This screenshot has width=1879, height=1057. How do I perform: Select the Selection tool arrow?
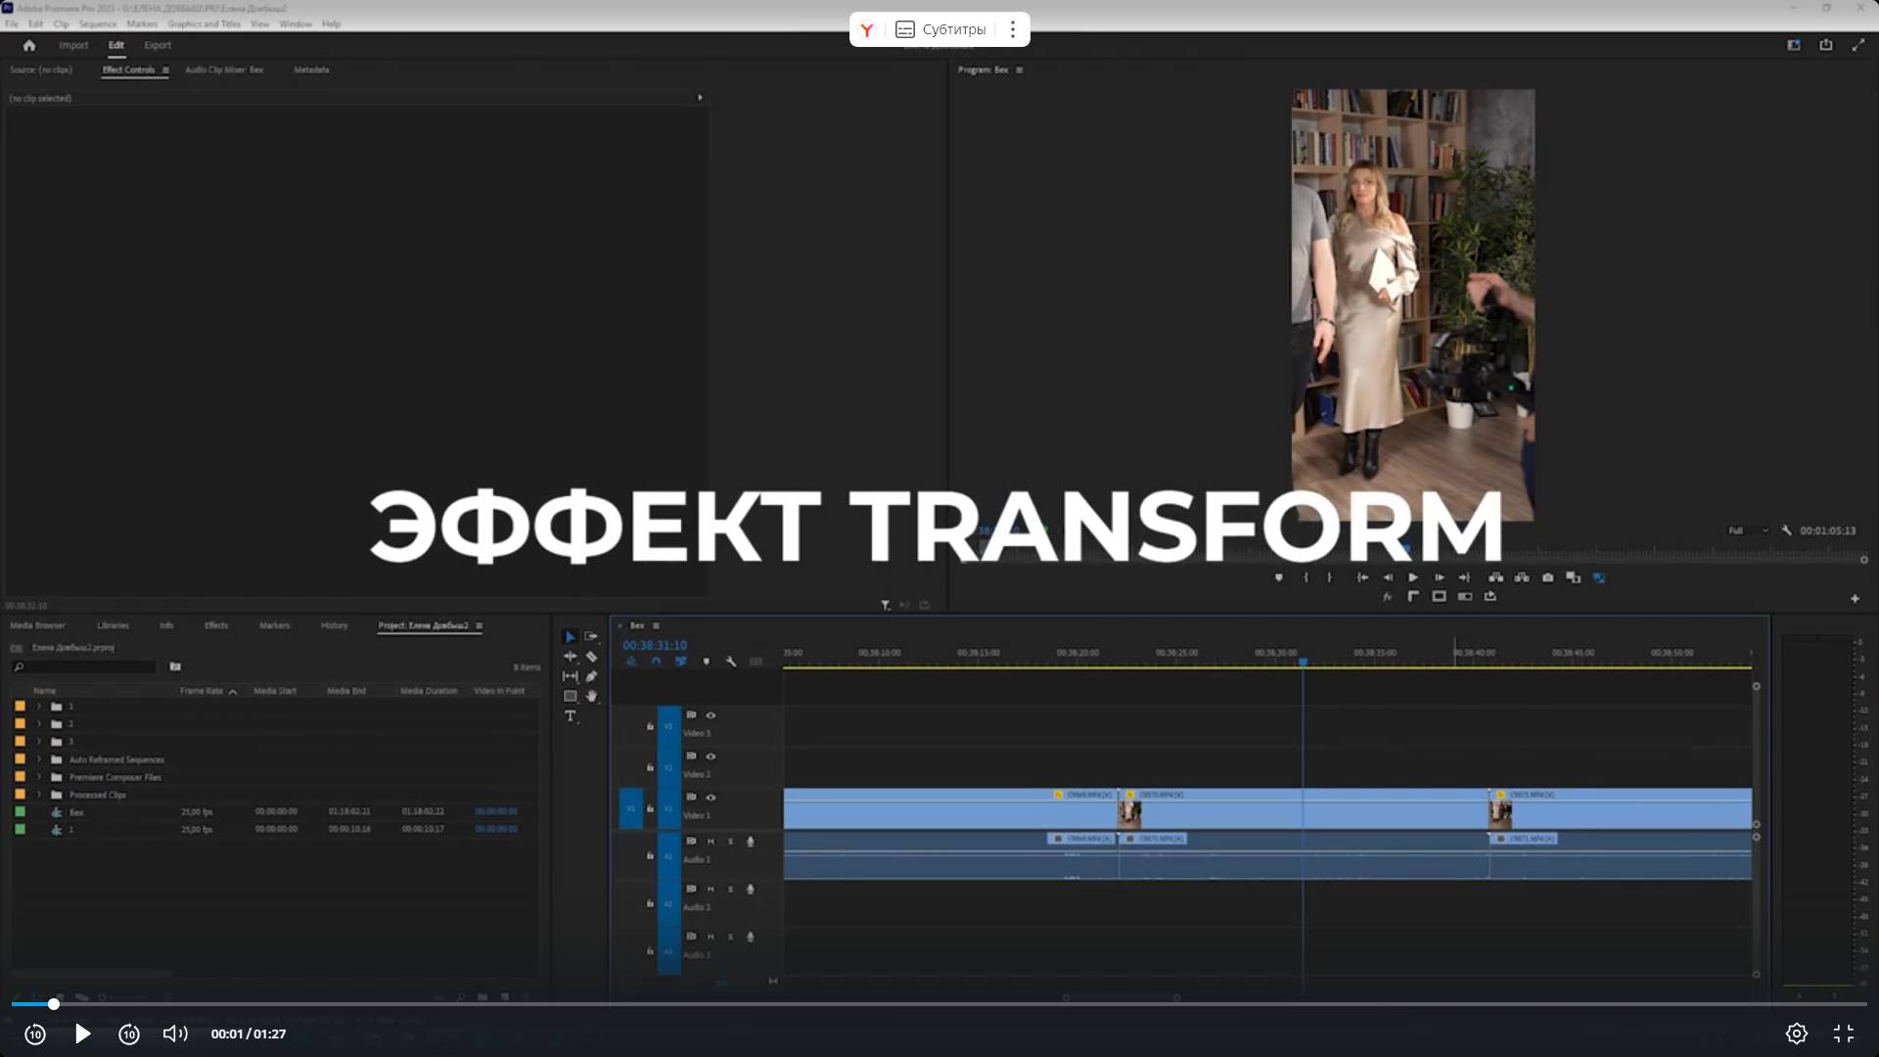point(571,636)
